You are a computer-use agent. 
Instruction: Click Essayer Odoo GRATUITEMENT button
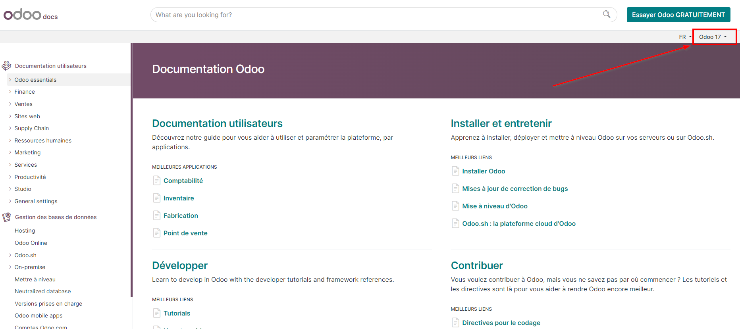[678, 15]
